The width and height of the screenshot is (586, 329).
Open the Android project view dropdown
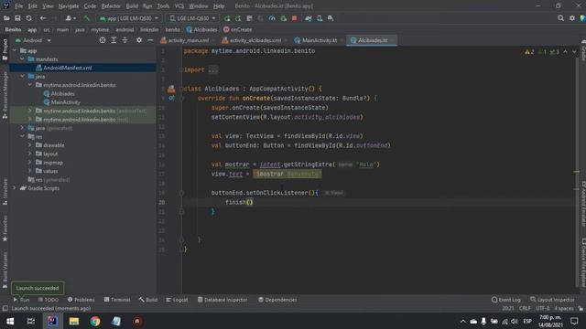point(33,40)
